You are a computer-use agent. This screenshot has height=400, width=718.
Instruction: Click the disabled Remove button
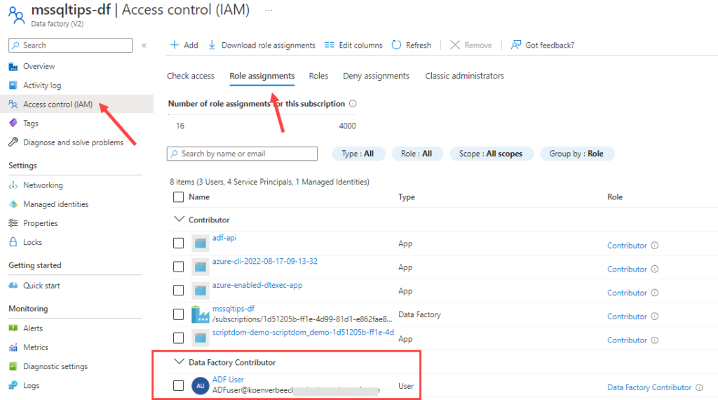(471, 45)
